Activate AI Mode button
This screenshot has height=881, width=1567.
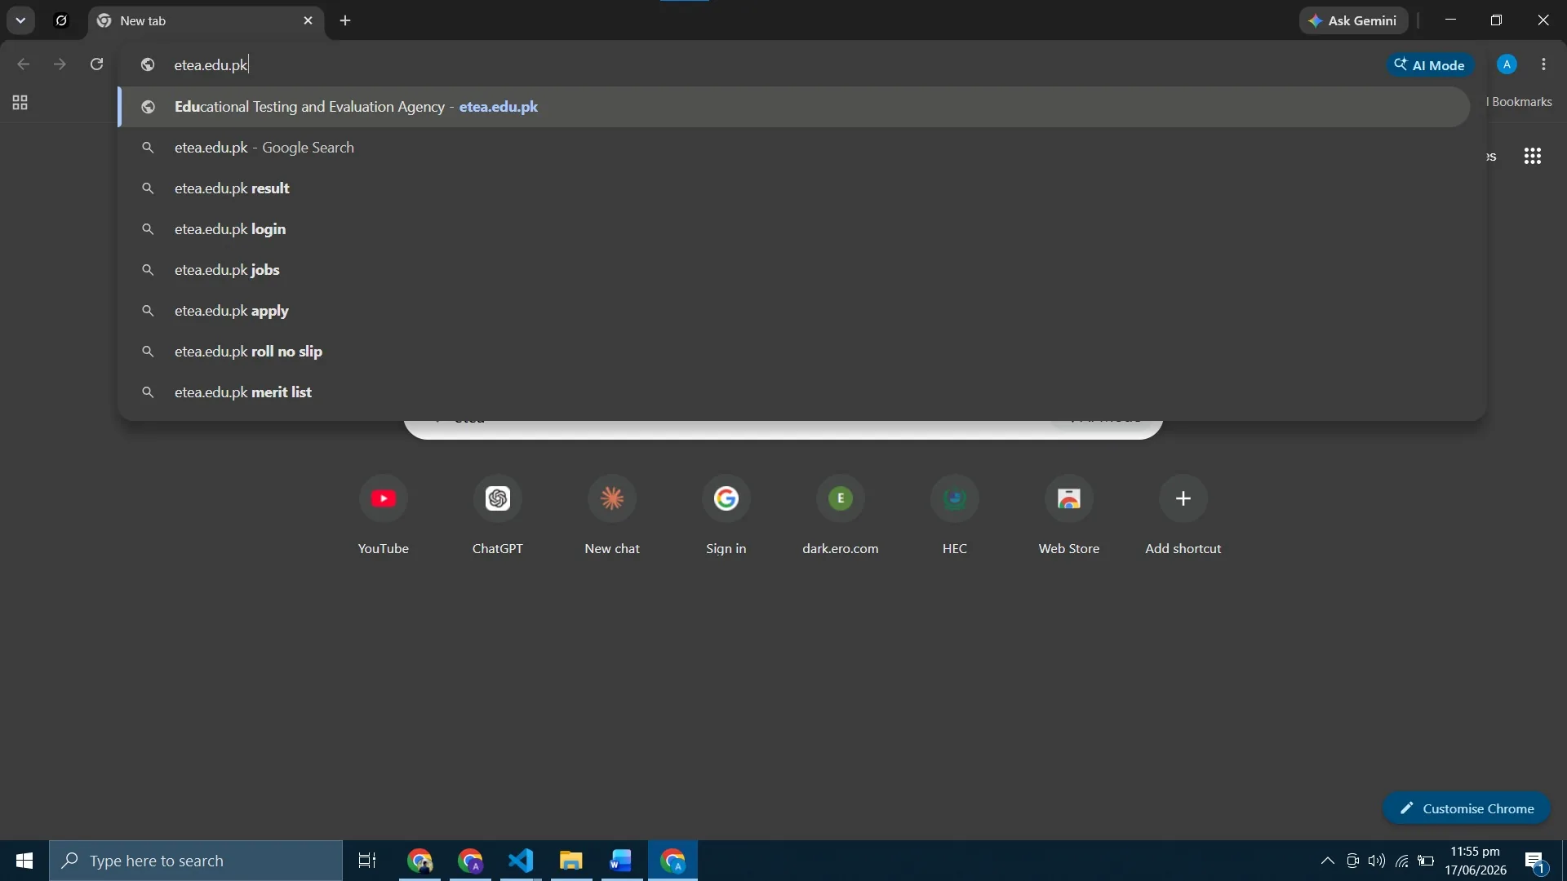pyautogui.click(x=1429, y=64)
